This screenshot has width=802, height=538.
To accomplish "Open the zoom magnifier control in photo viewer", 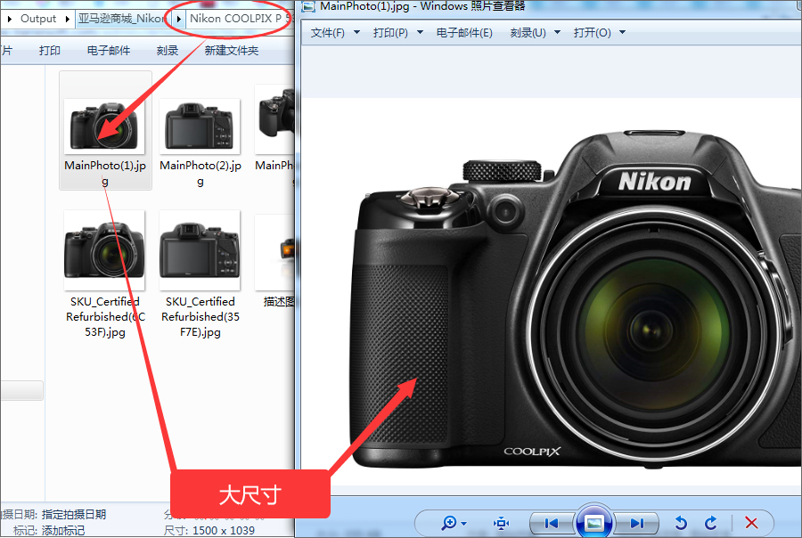I will pyautogui.click(x=454, y=523).
